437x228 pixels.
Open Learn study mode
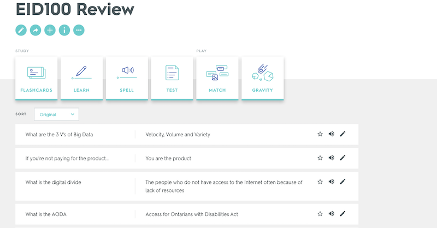(81, 78)
